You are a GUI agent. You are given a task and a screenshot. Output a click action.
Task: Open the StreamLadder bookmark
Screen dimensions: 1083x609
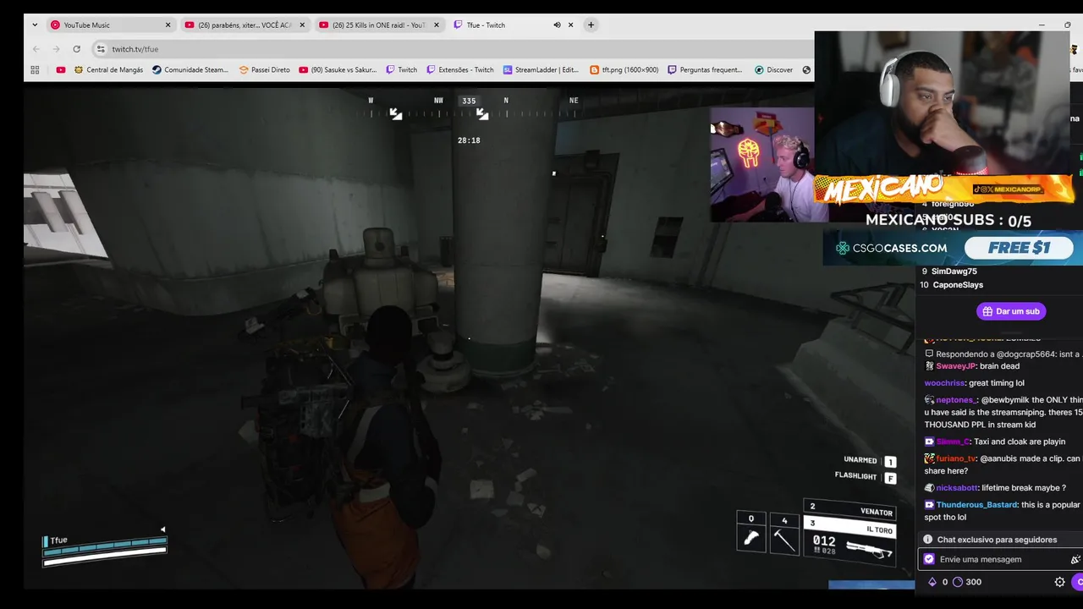[541, 70]
